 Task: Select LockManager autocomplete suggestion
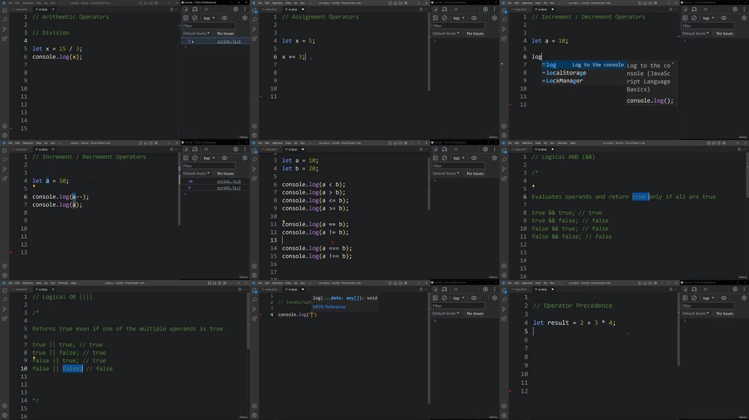(583, 81)
